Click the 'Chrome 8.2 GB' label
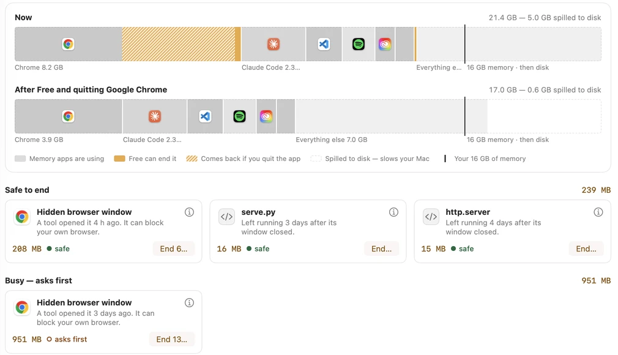The image size is (618, 355). [x=39, y=67]
